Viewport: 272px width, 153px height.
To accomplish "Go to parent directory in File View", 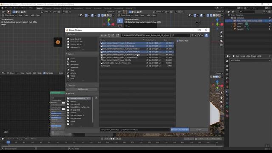I will click(109, 35).
